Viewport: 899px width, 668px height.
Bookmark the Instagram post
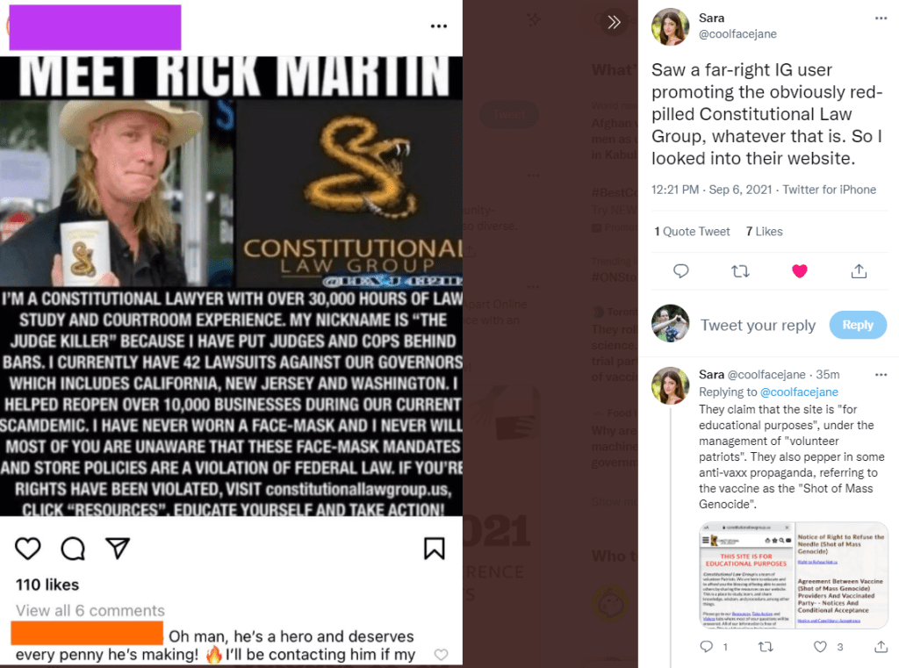[x=434, y=548]
